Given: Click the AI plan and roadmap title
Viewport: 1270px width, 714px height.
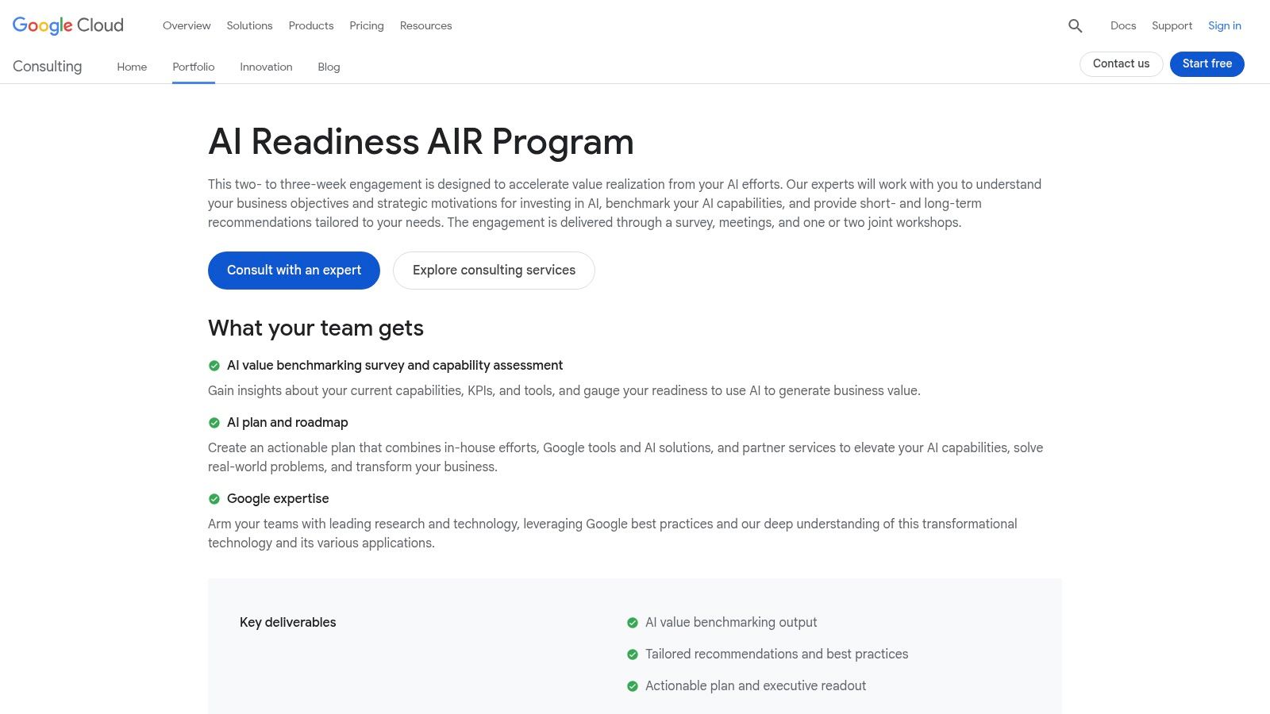Looking at the screenshot, I should click(287, 423).
